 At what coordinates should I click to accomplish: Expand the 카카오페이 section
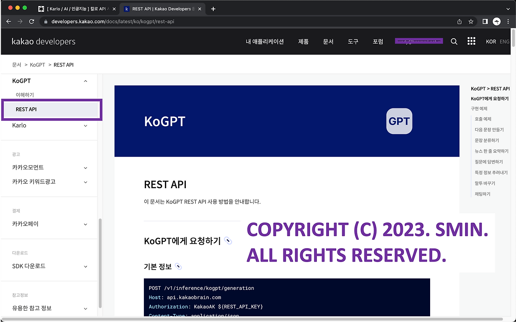pyautogui.click(x=85, y=224)
